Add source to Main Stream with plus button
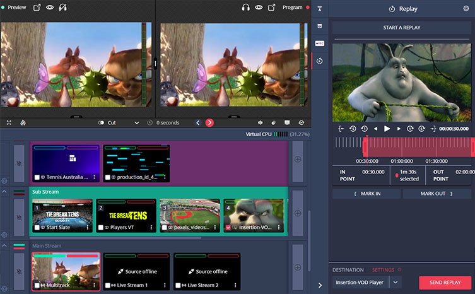Image resolution: width=475 pixels, height=294 pixels. click(298, 268)
